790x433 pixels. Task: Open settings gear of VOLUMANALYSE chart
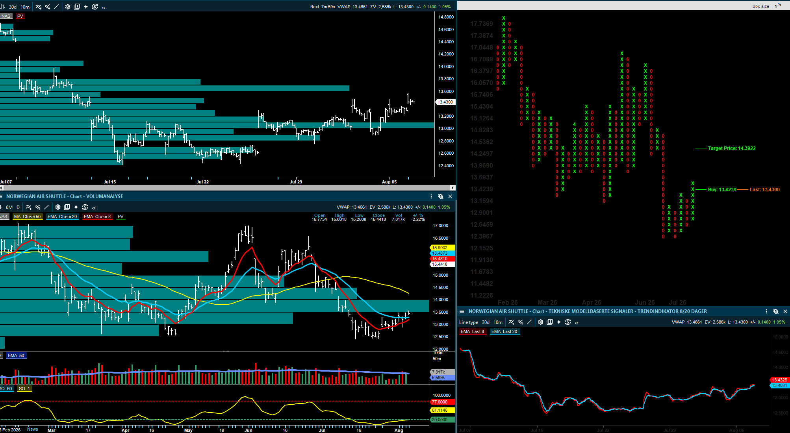point(58,207)
